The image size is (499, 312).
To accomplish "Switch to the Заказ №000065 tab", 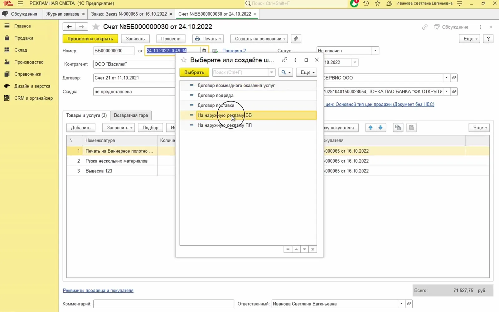I will click(129, 14).
